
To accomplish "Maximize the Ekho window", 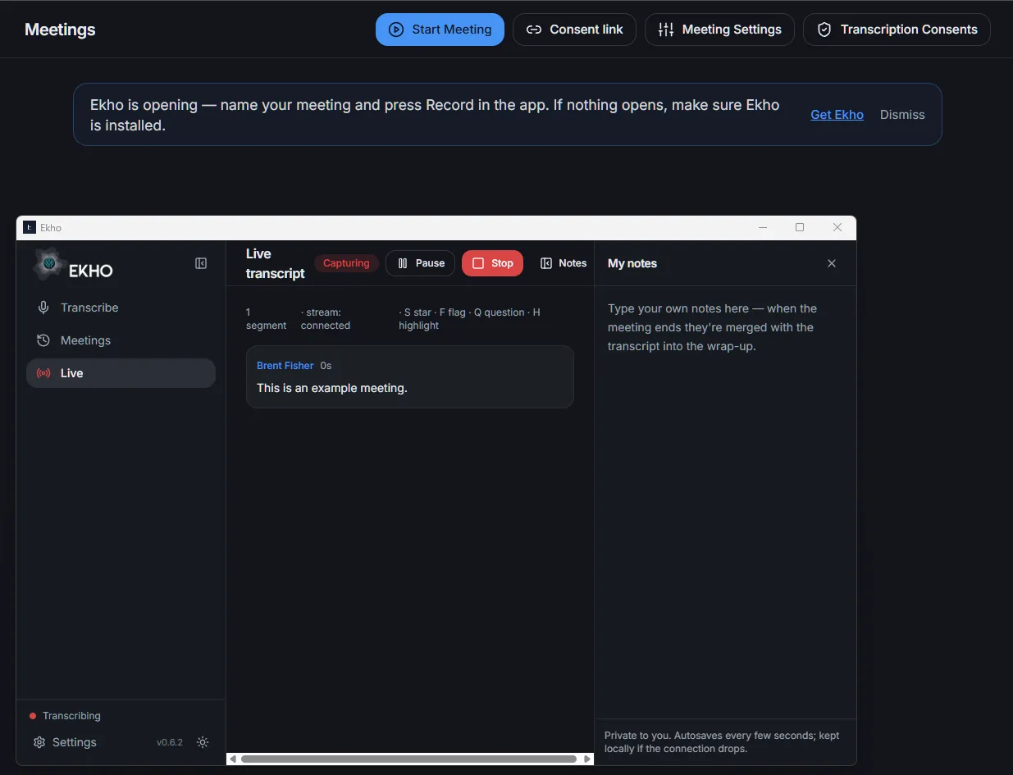I will [800, 227].
